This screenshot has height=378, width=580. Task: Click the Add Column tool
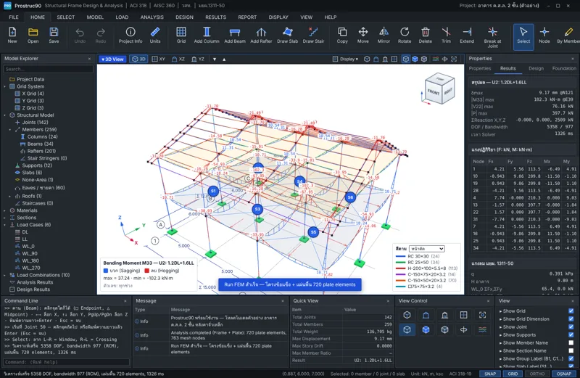[207, 36]
